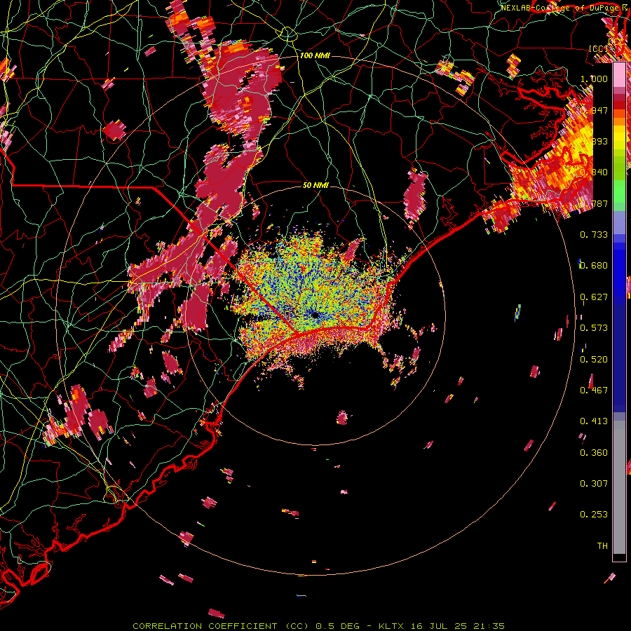Pick the light pink swatch atop the color bar
This screenshot has width=631, height=631.
coord(619,74)
